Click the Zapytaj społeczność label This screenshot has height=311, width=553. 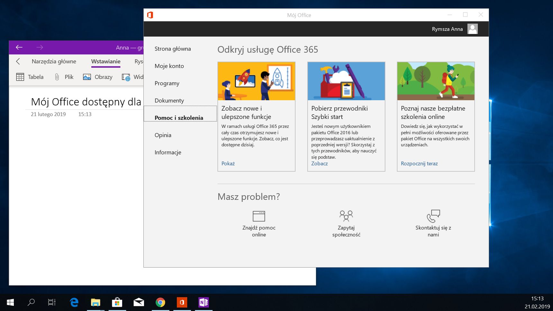pyautogui.click(x=346, y=231)
